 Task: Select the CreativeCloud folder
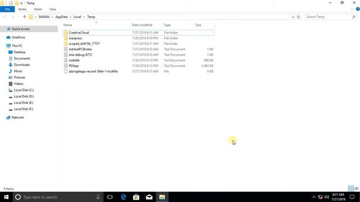(x=138, y=33)
